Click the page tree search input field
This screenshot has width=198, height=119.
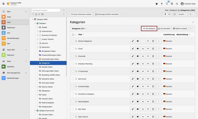pos(46,10)
